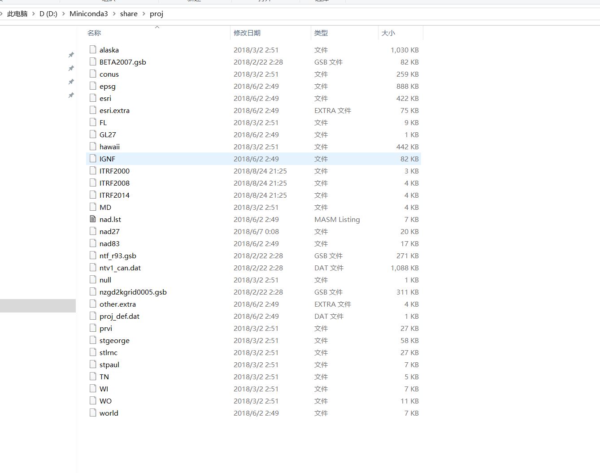Open the proj breadcrumb segment
Viewport: 600px width, 473px height.
[156, 13]
